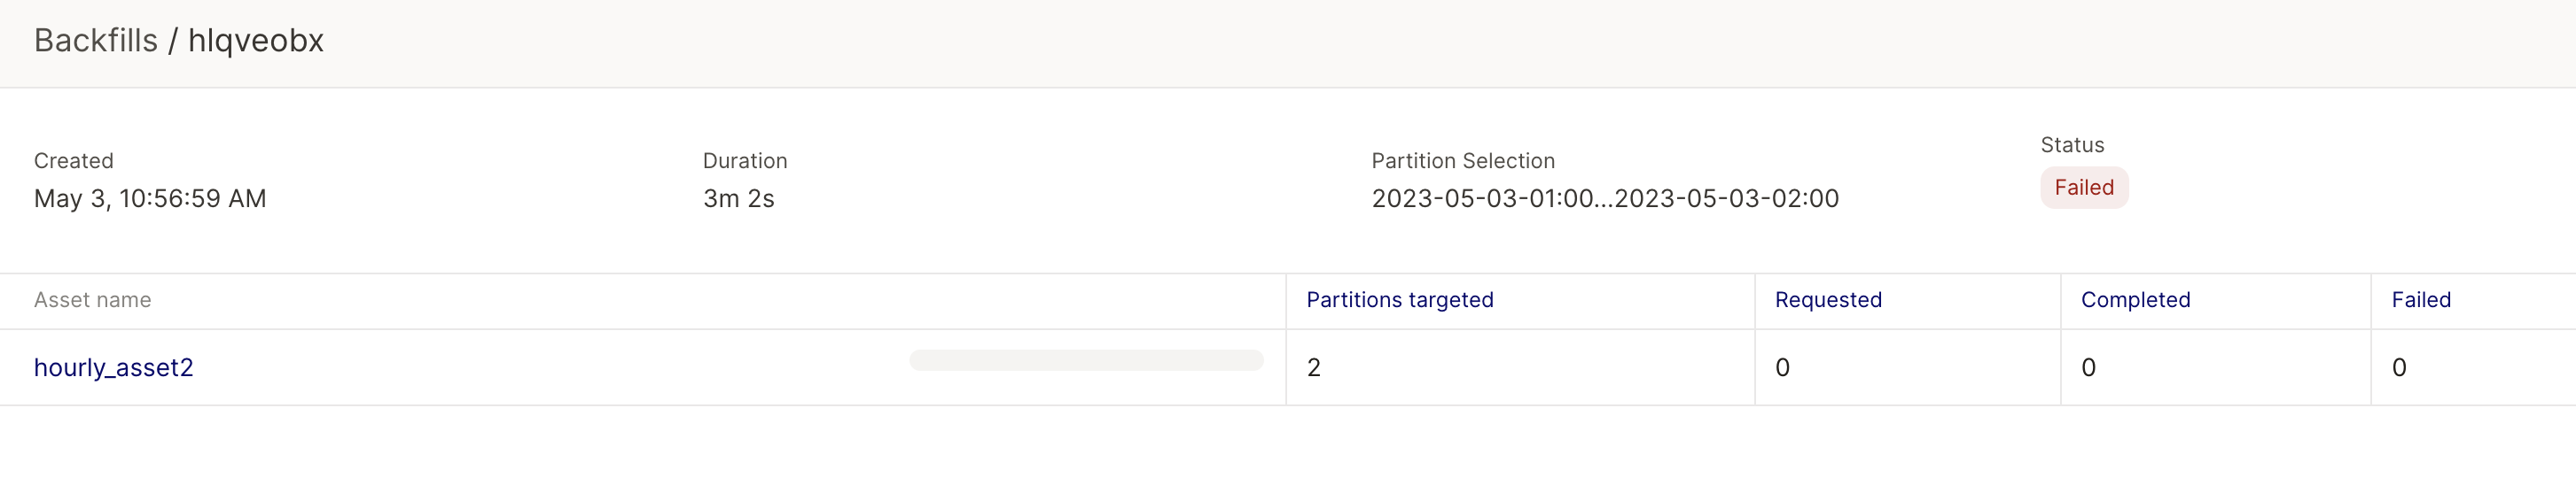Click the duration value 3m 2s
The width and height of the screenshot is (2576, 485).
738,198
